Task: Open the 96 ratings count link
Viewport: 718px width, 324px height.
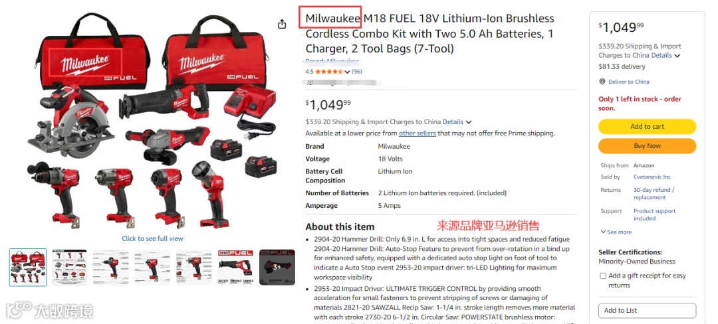Action: 357,72
